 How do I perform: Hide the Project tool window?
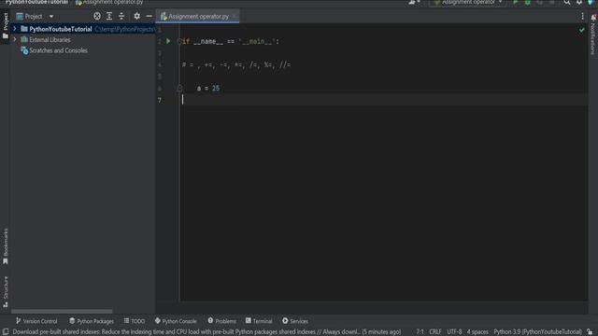click(149, 16)
